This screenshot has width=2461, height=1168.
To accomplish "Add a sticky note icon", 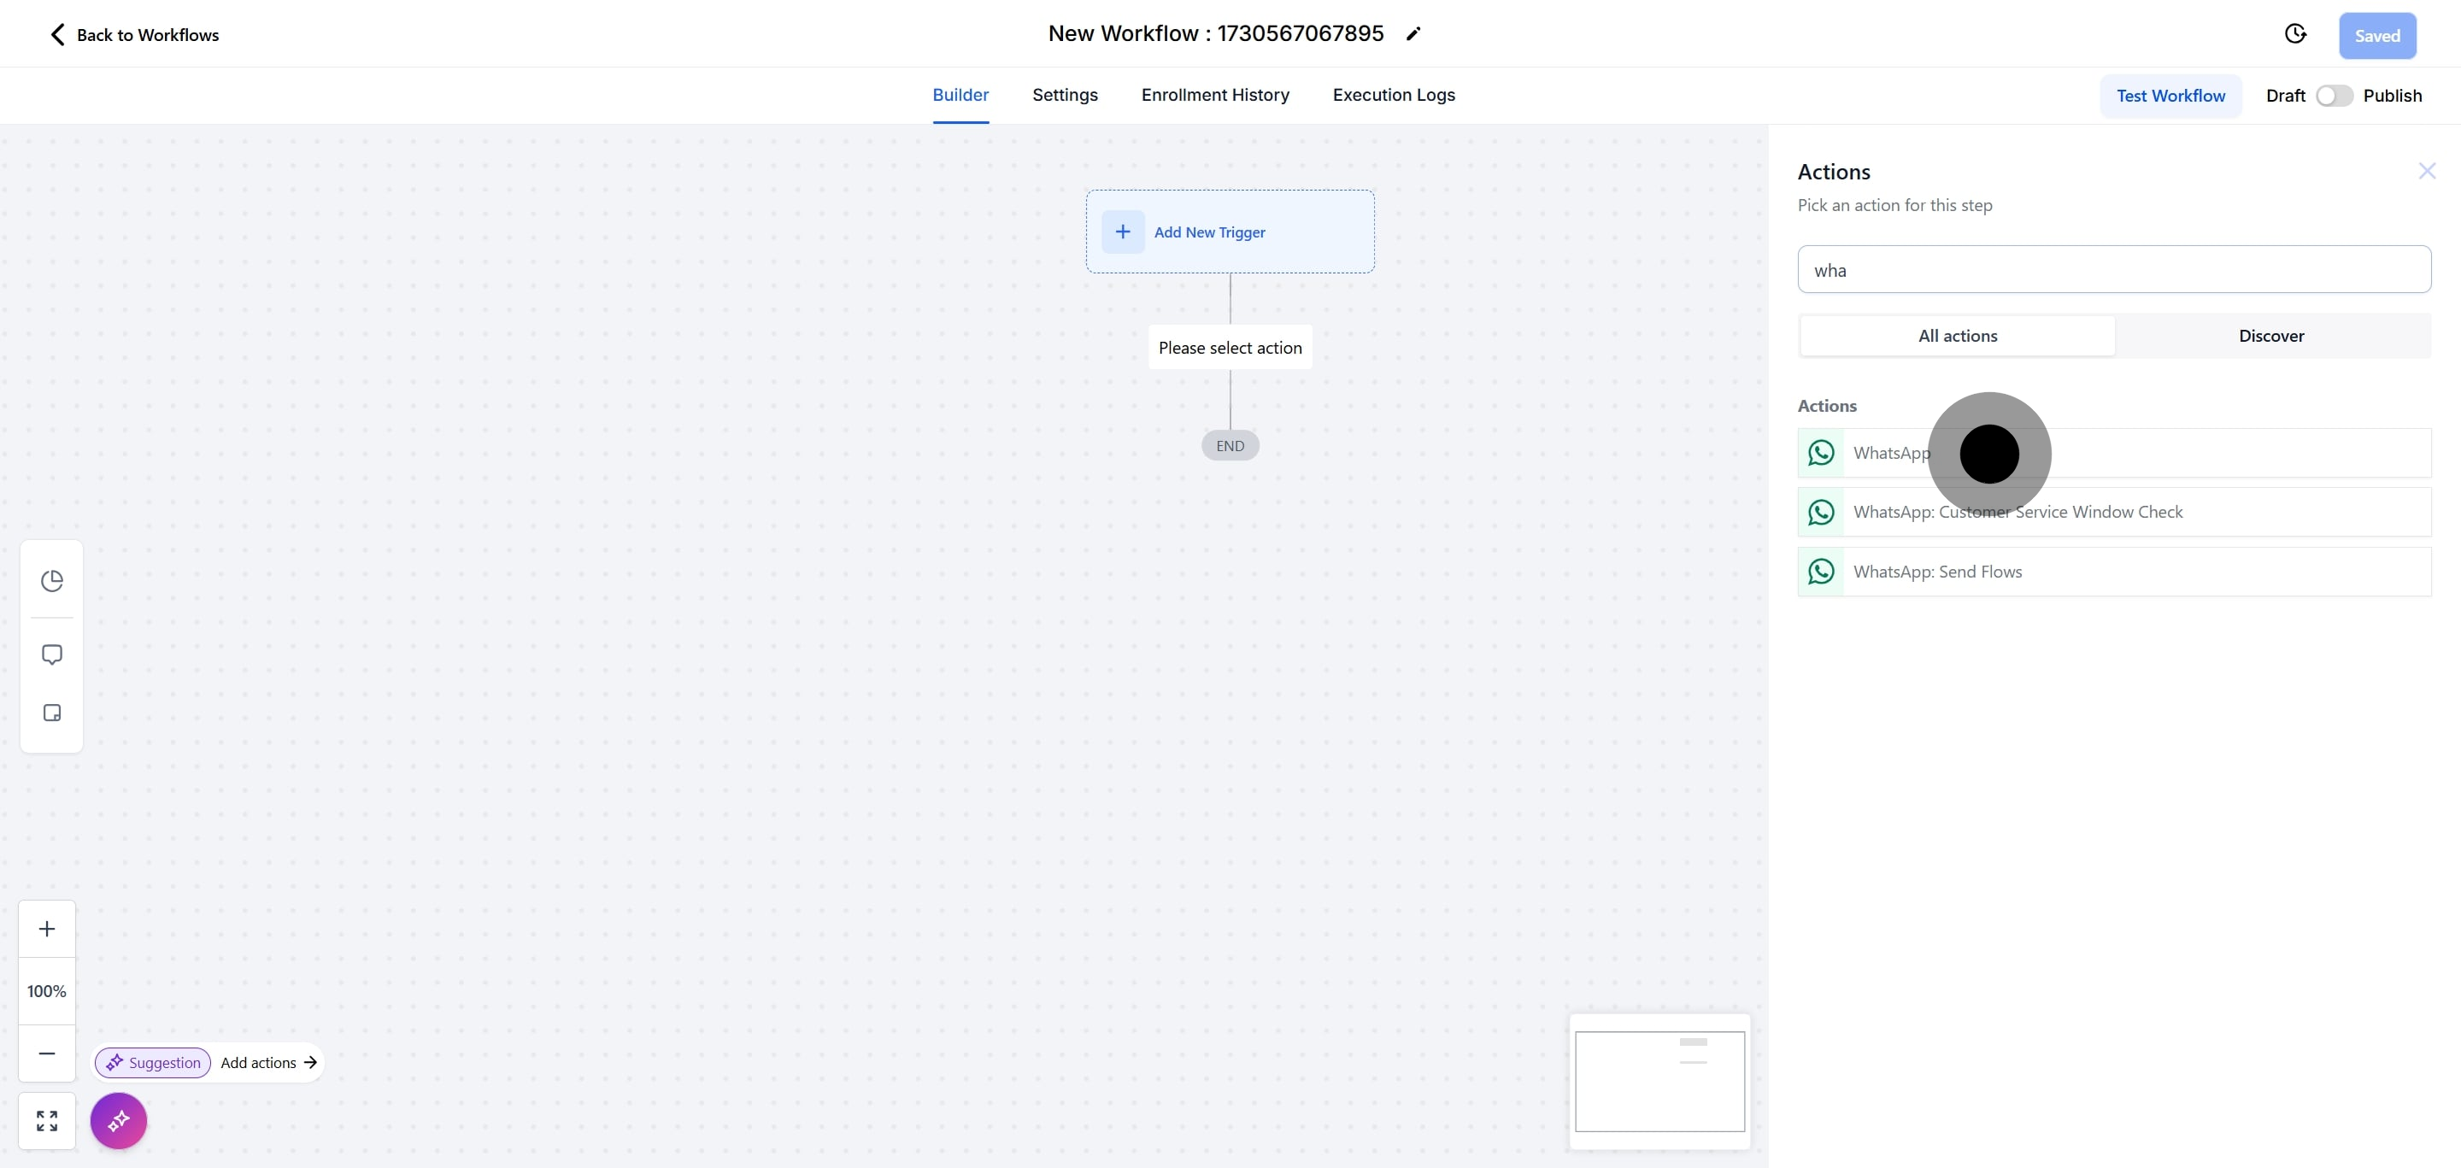I will pyautogui.click(x=51, y=713).
